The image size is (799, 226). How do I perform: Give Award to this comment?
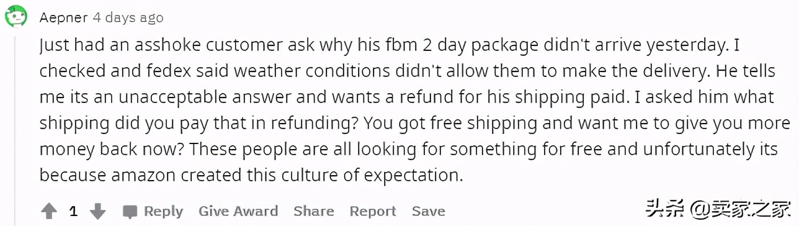238,211
